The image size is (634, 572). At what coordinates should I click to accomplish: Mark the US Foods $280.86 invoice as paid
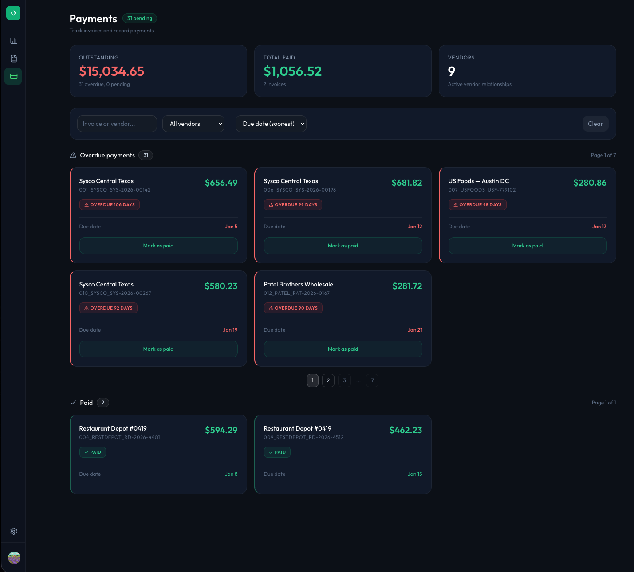coord(528,246)
